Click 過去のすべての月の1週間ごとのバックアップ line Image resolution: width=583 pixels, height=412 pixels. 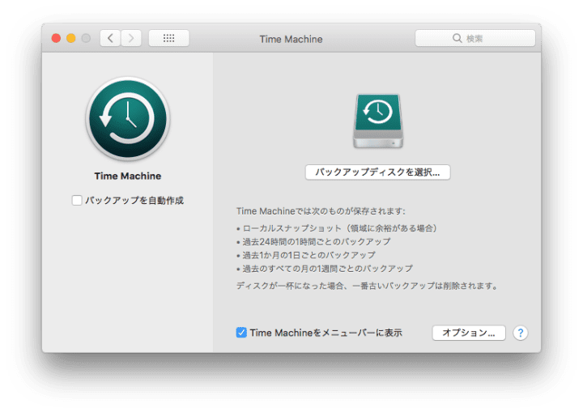click(325, 269)
